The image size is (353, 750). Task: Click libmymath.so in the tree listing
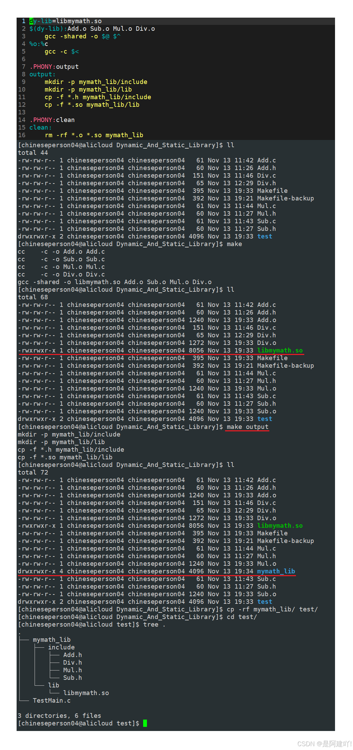pyautogui.click(x=86, y=693)
